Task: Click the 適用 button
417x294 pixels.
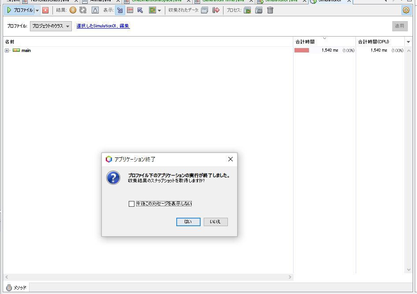Action: (400, 26)
